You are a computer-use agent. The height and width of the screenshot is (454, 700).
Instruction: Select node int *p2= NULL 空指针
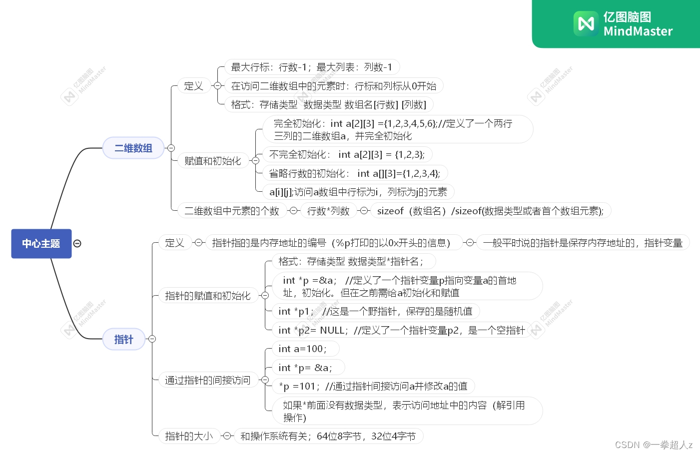pyautogui.click(x=403, y=330)
